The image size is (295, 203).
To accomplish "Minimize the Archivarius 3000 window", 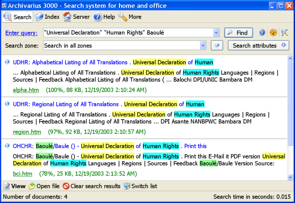I will click(272, 6).
